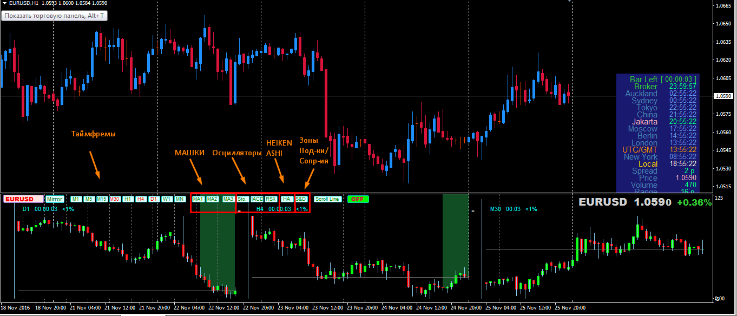Enable the RSX oscillator button
The height and width of the screenshot is (316, 737).
(x=271, y=199)
